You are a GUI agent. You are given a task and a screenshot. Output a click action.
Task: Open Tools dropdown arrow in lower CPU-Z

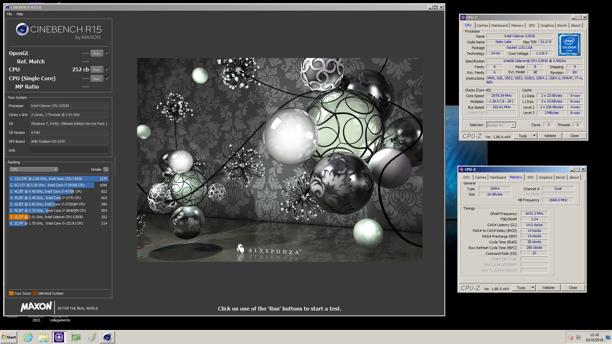pyautogui.click(x=533, y=288)
